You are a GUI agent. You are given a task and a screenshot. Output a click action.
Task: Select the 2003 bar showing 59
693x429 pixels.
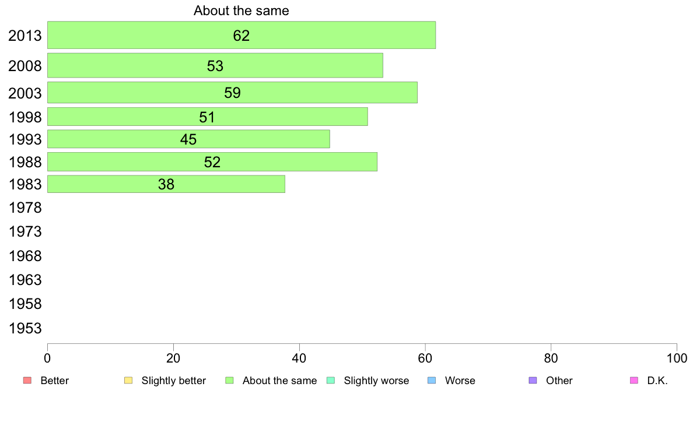[233, 92]
